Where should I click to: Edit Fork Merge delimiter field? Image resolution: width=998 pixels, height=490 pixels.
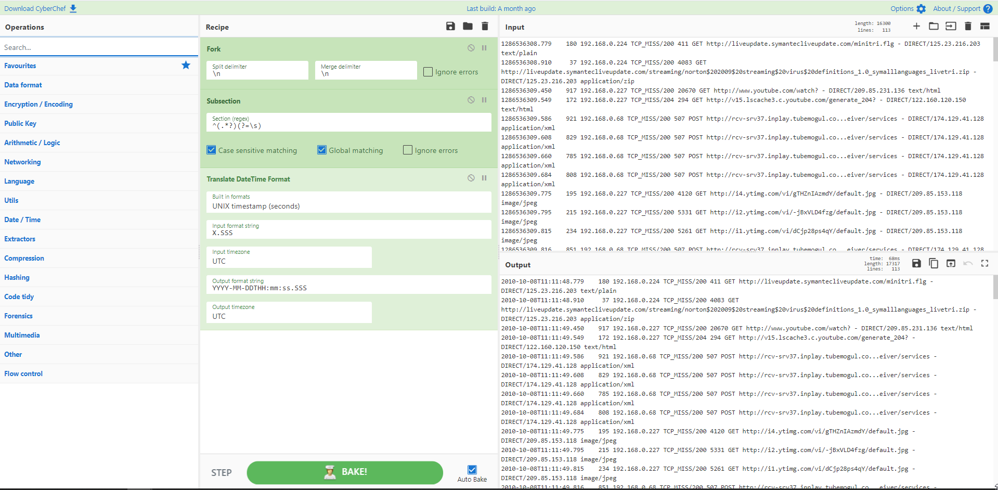(x=366, y=70)
